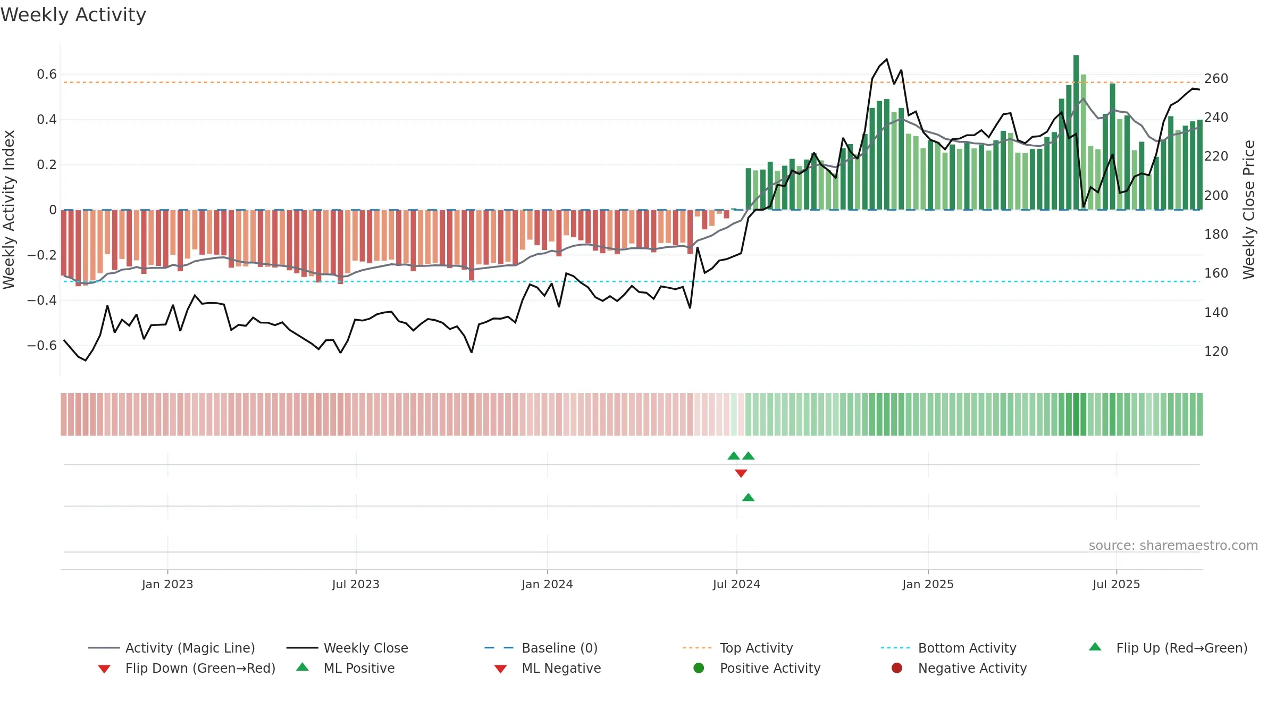Click the Negative Activity red circle icon
Screen dimensions: 1276x718
(897, 668)
